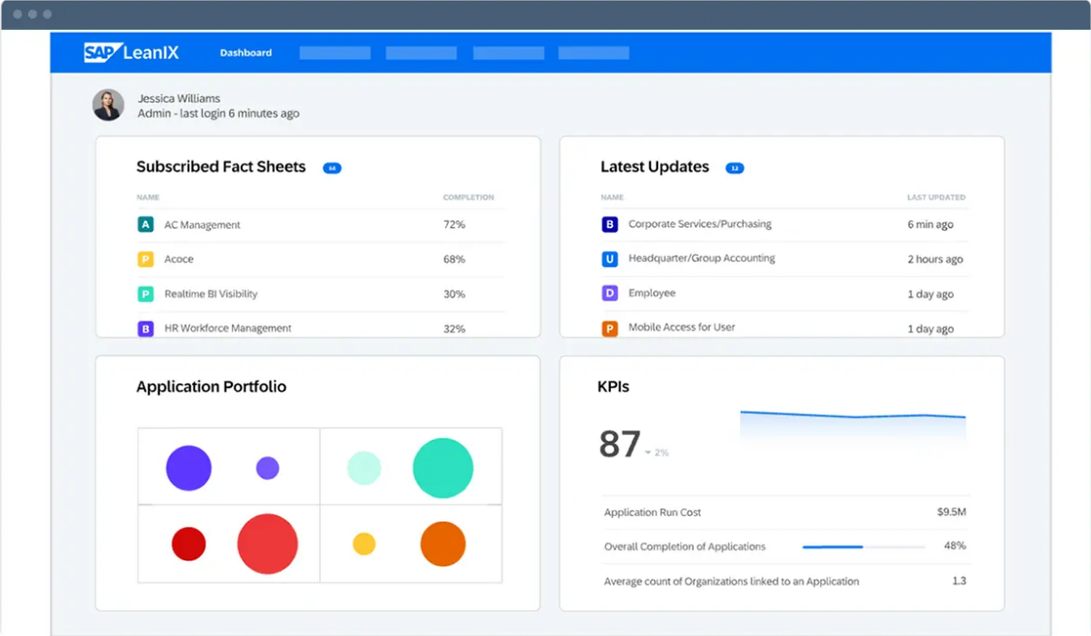Click the teal A icon for AC Management
The image size is (1091, 636).
point(145,224)
